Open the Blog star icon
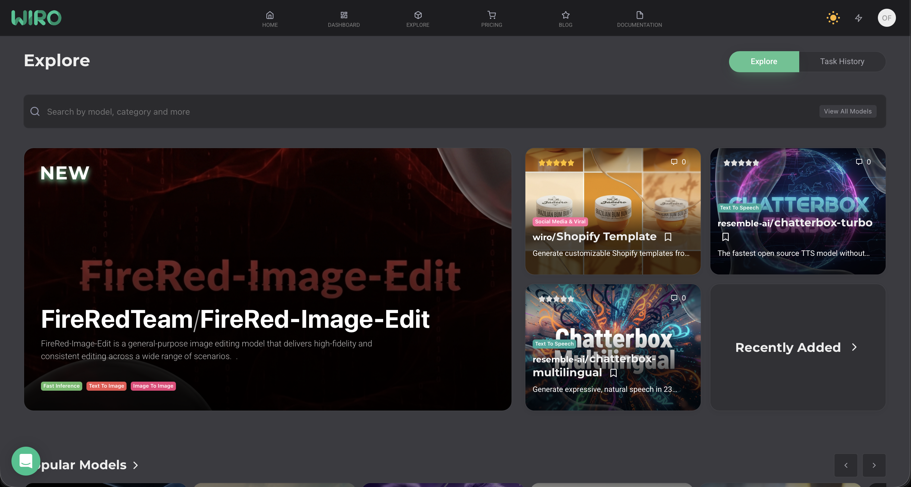 click(x=565, y=15)
